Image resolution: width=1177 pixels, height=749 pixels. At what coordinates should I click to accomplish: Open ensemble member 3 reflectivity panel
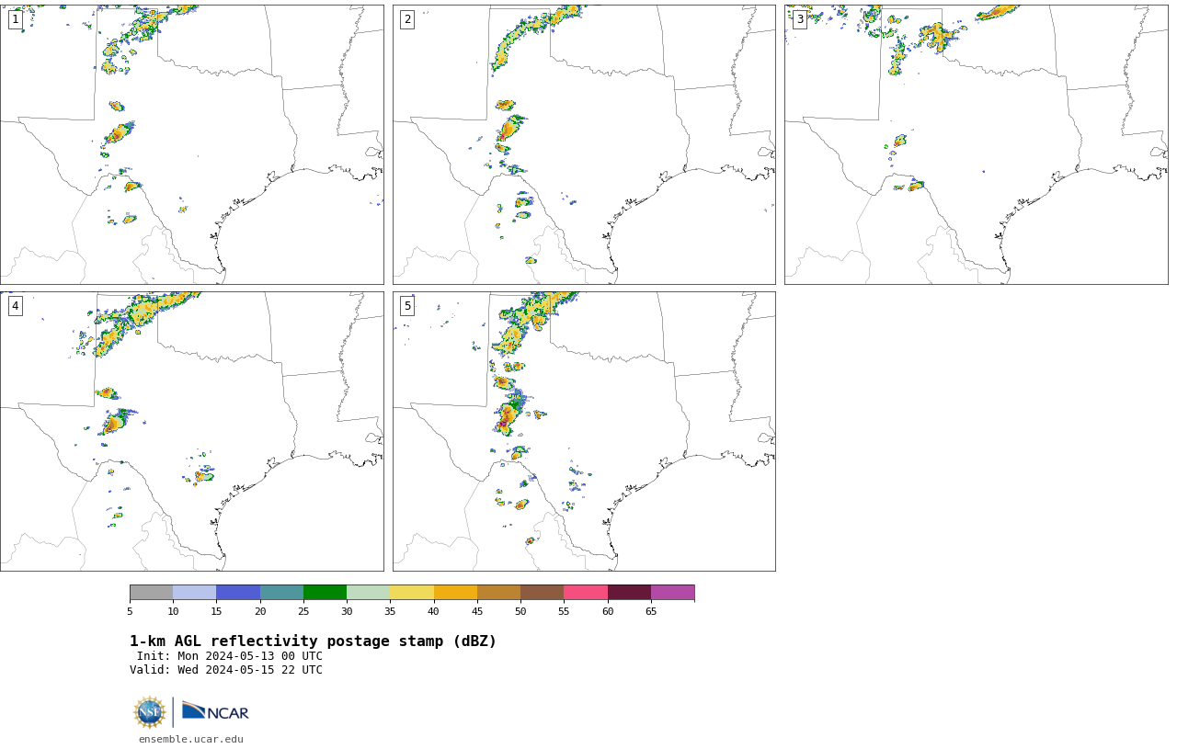976,144
